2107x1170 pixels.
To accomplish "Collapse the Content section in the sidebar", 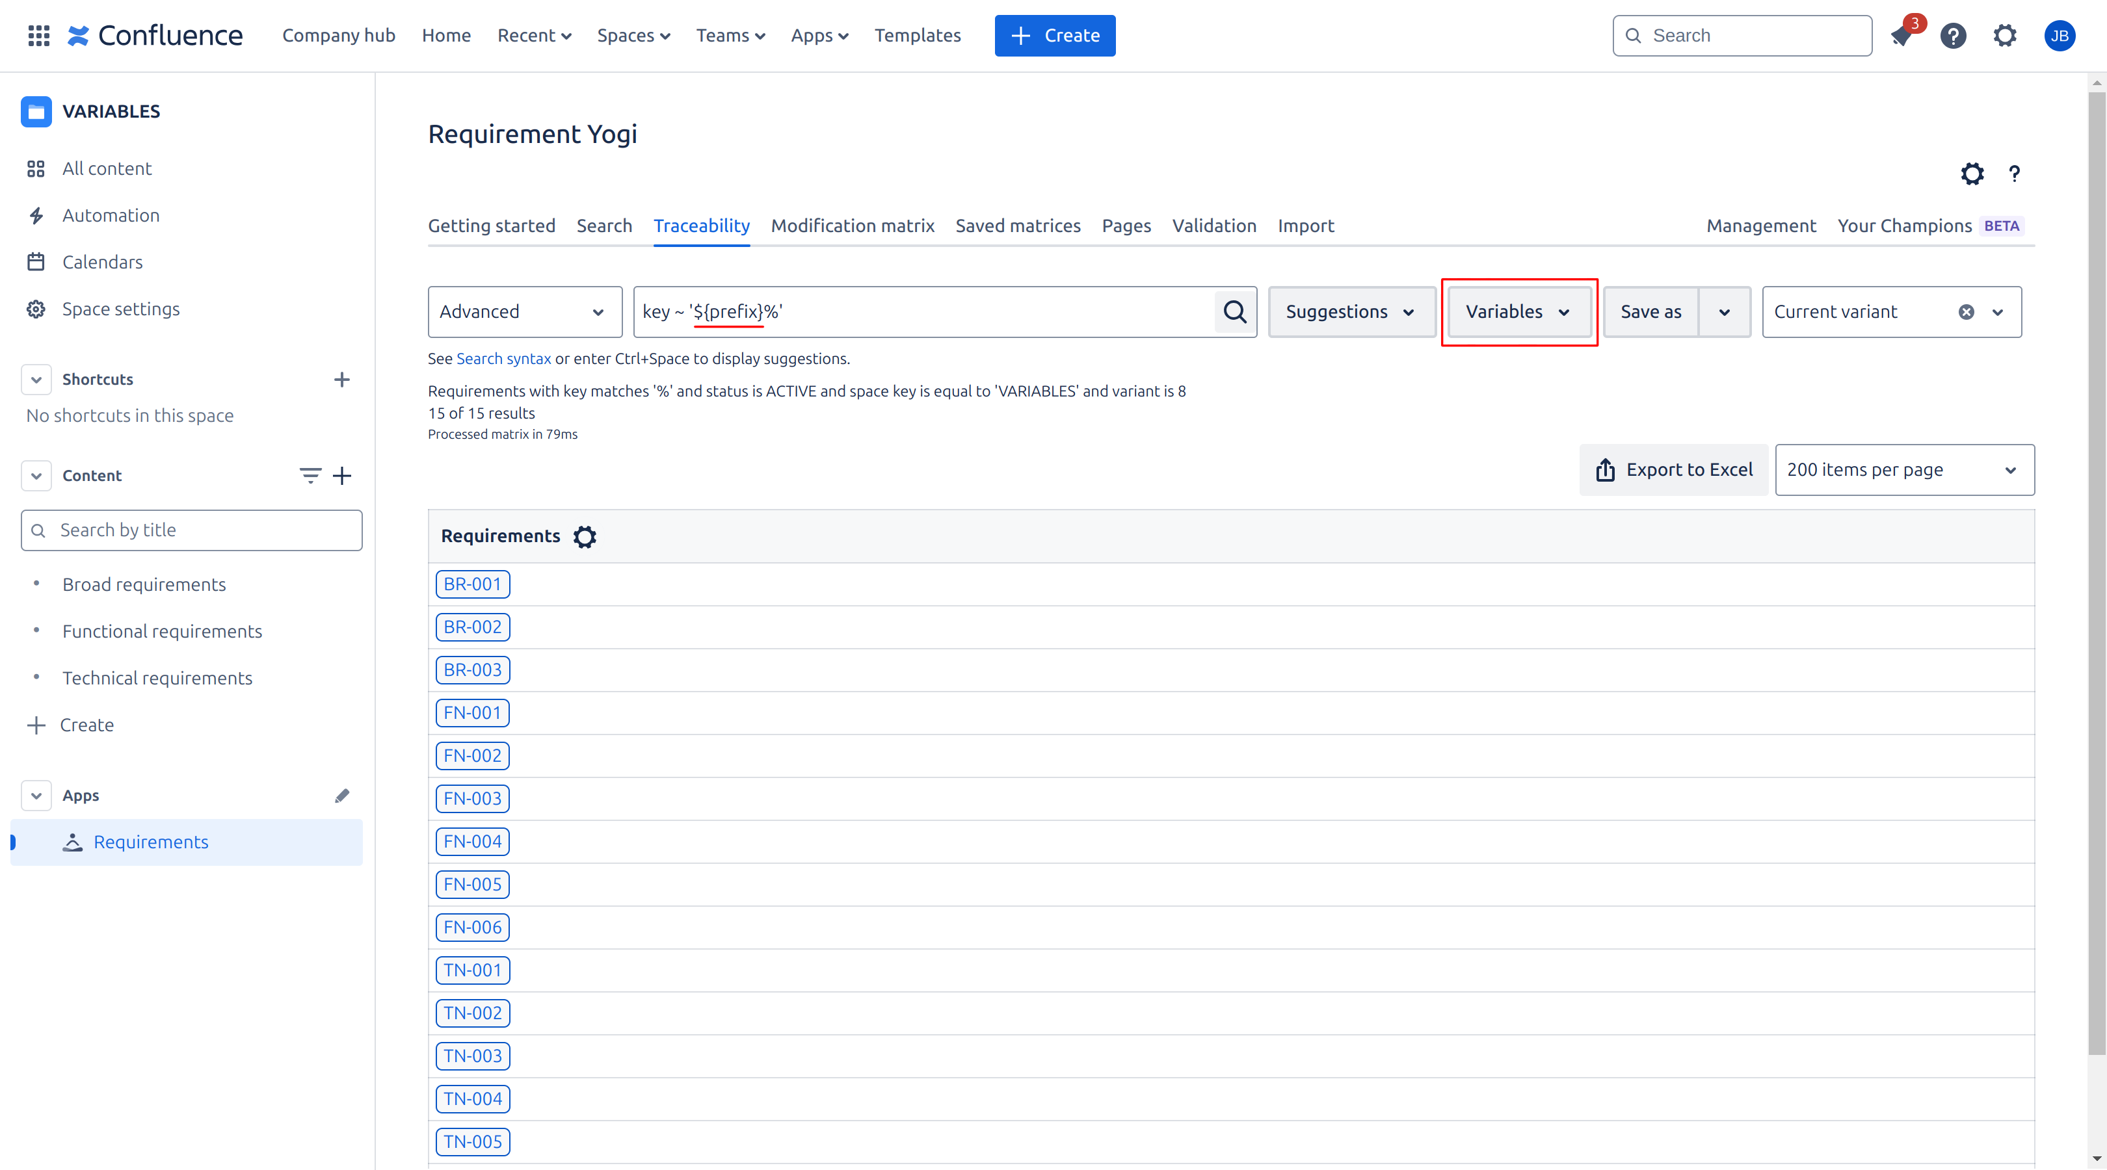I will click(x=36, y=475).
